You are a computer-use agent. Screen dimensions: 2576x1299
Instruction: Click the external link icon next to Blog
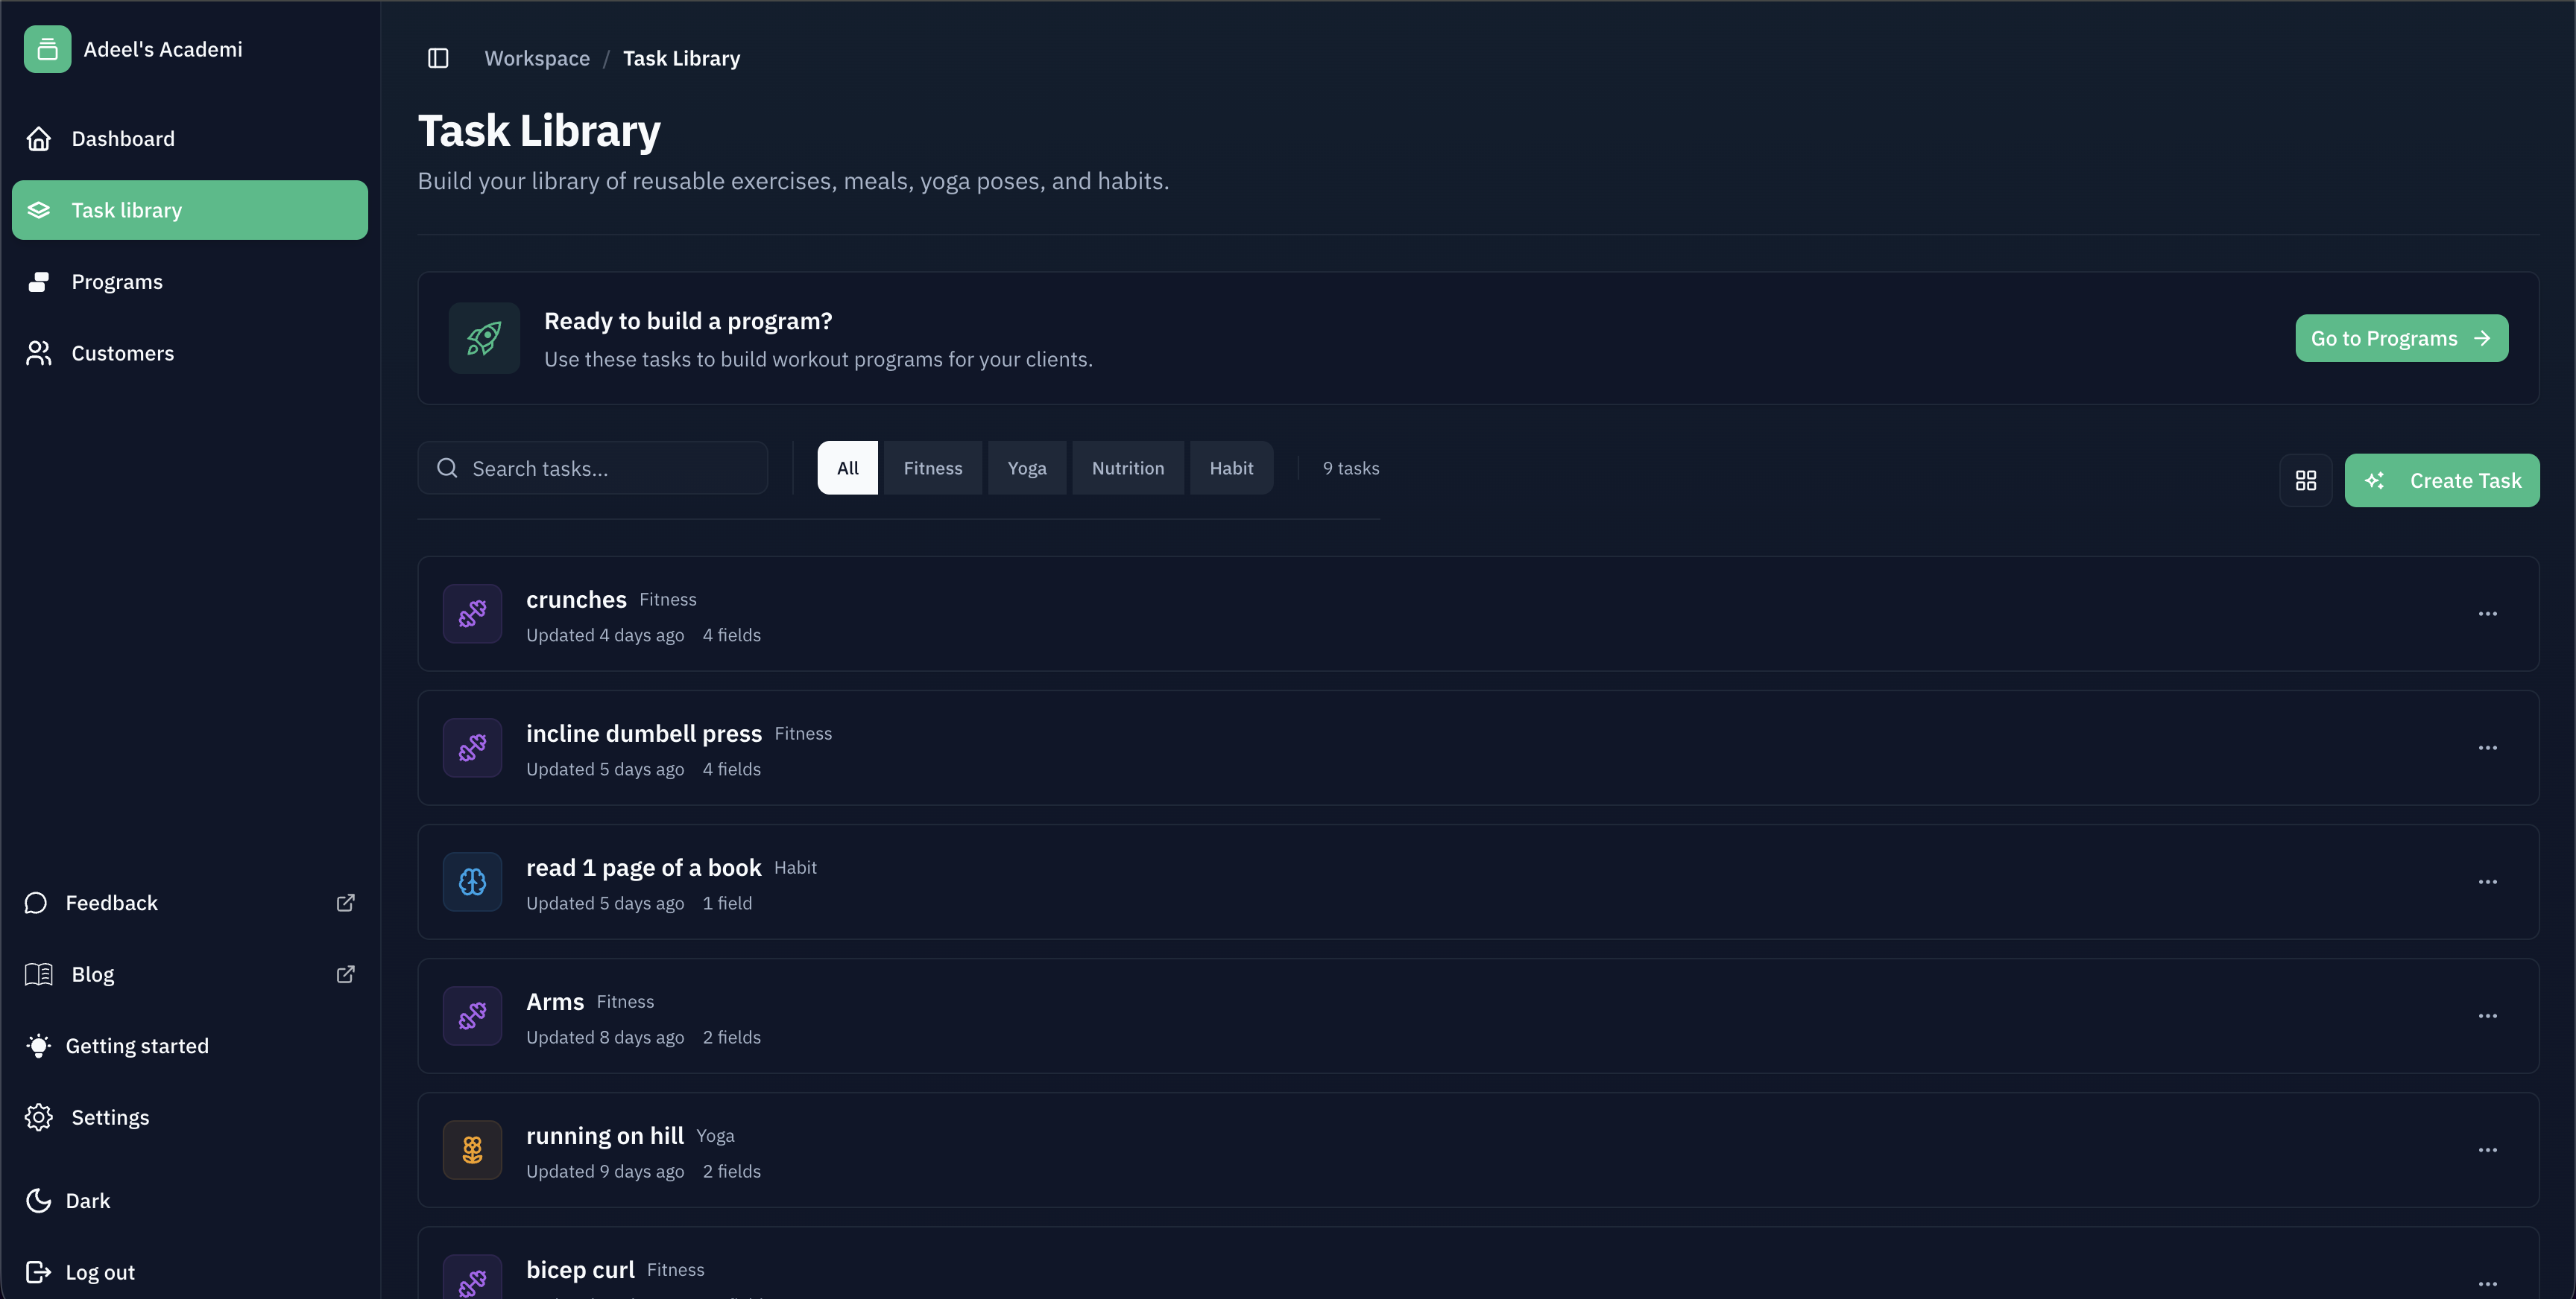(345, 974)
